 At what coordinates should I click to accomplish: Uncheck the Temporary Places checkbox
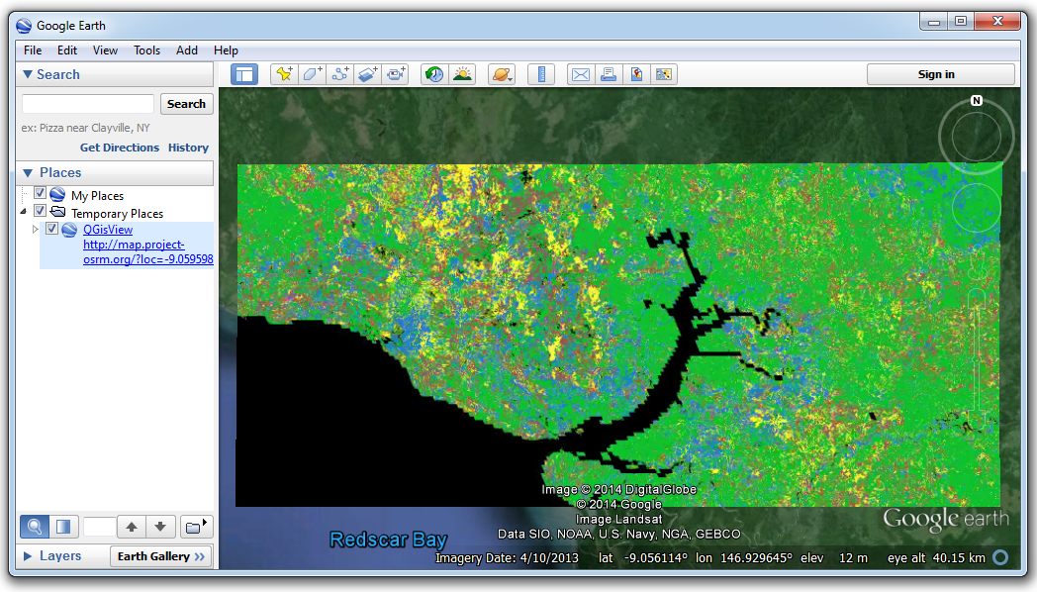41,211
